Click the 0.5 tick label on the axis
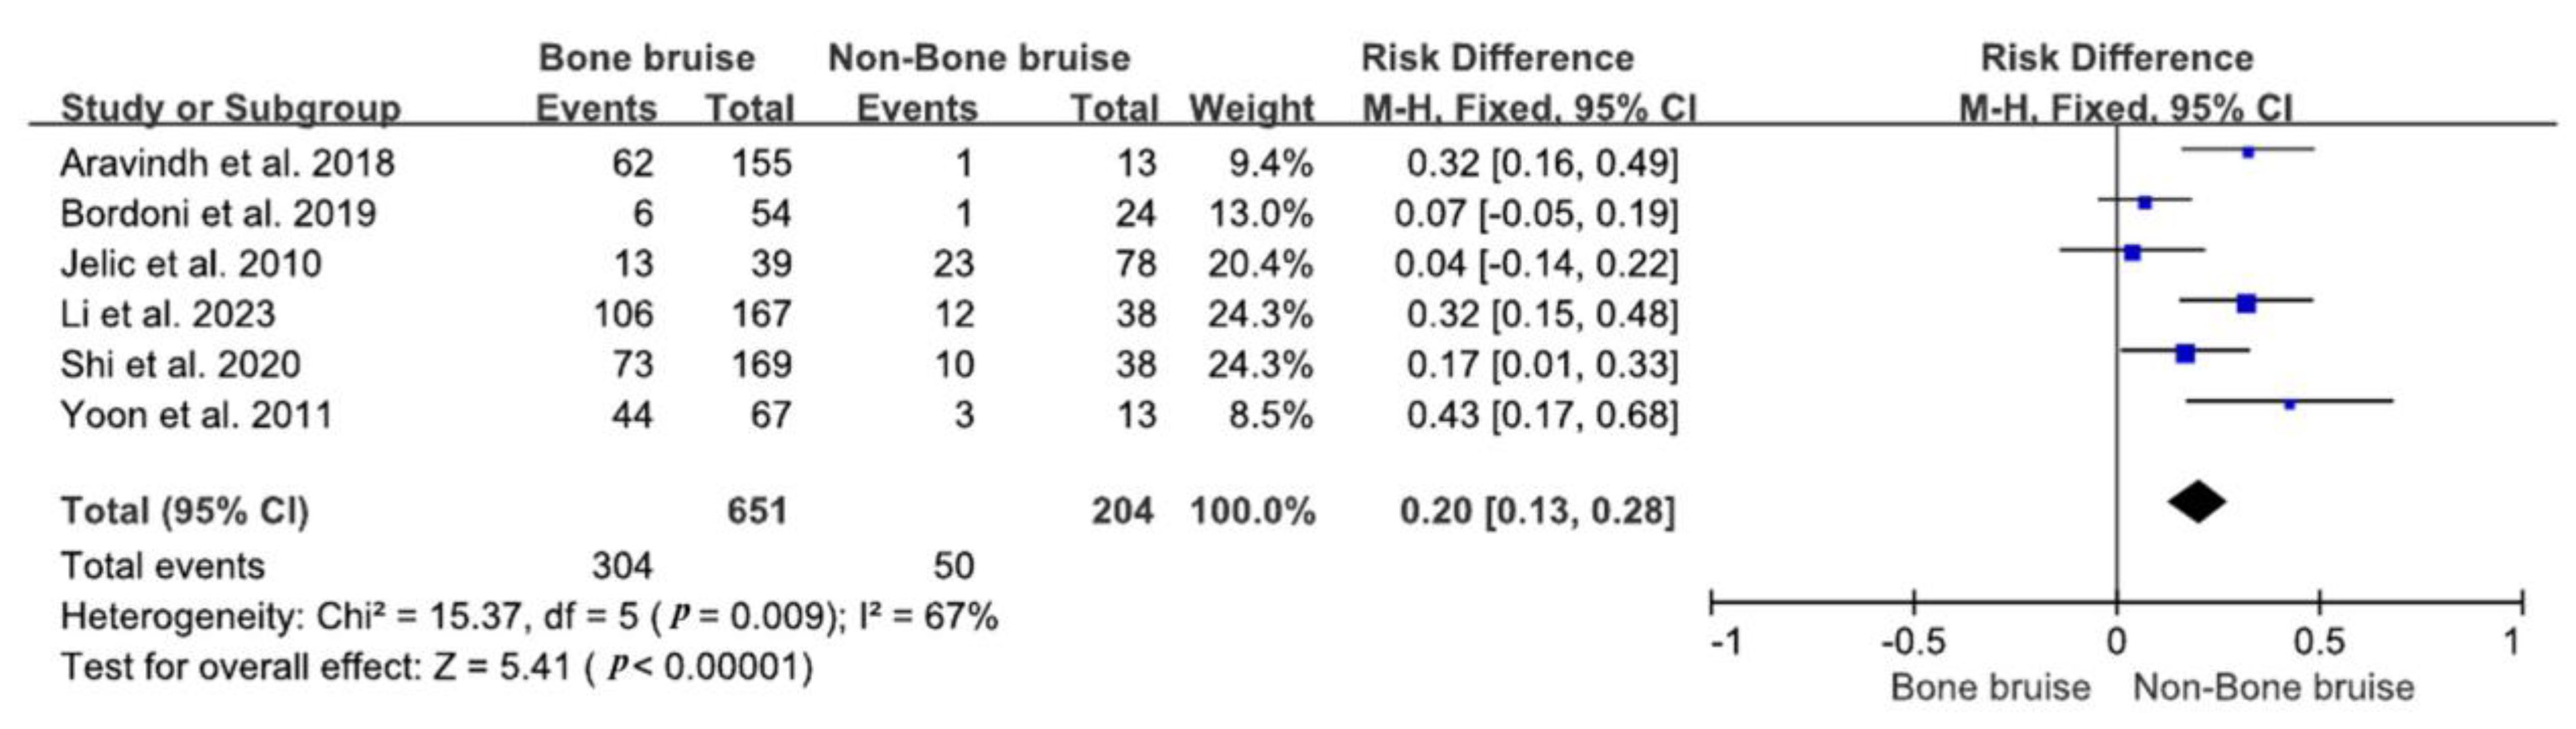 click(x=2319, y=641)
